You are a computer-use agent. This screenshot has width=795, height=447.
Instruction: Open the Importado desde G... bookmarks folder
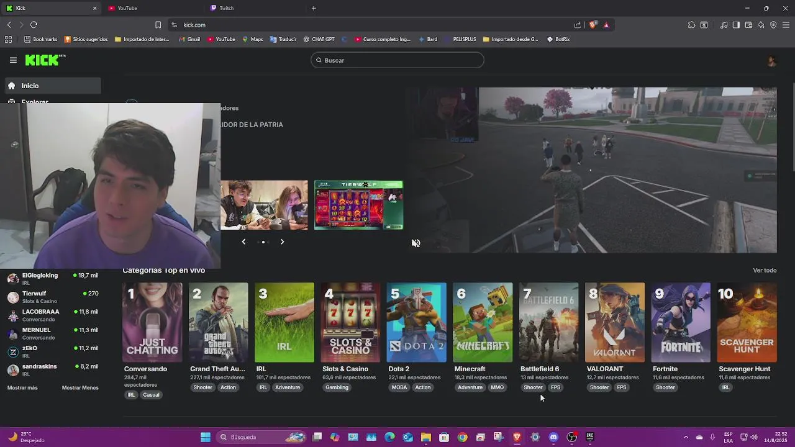pyautogui.click(x=510, y=39)
